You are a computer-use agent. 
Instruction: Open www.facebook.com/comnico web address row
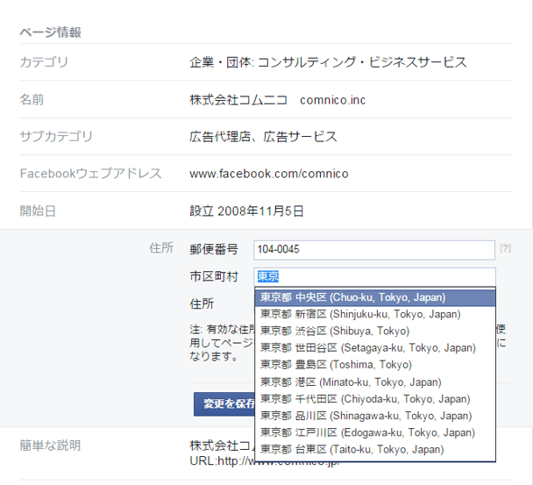(x=266, y=174)
